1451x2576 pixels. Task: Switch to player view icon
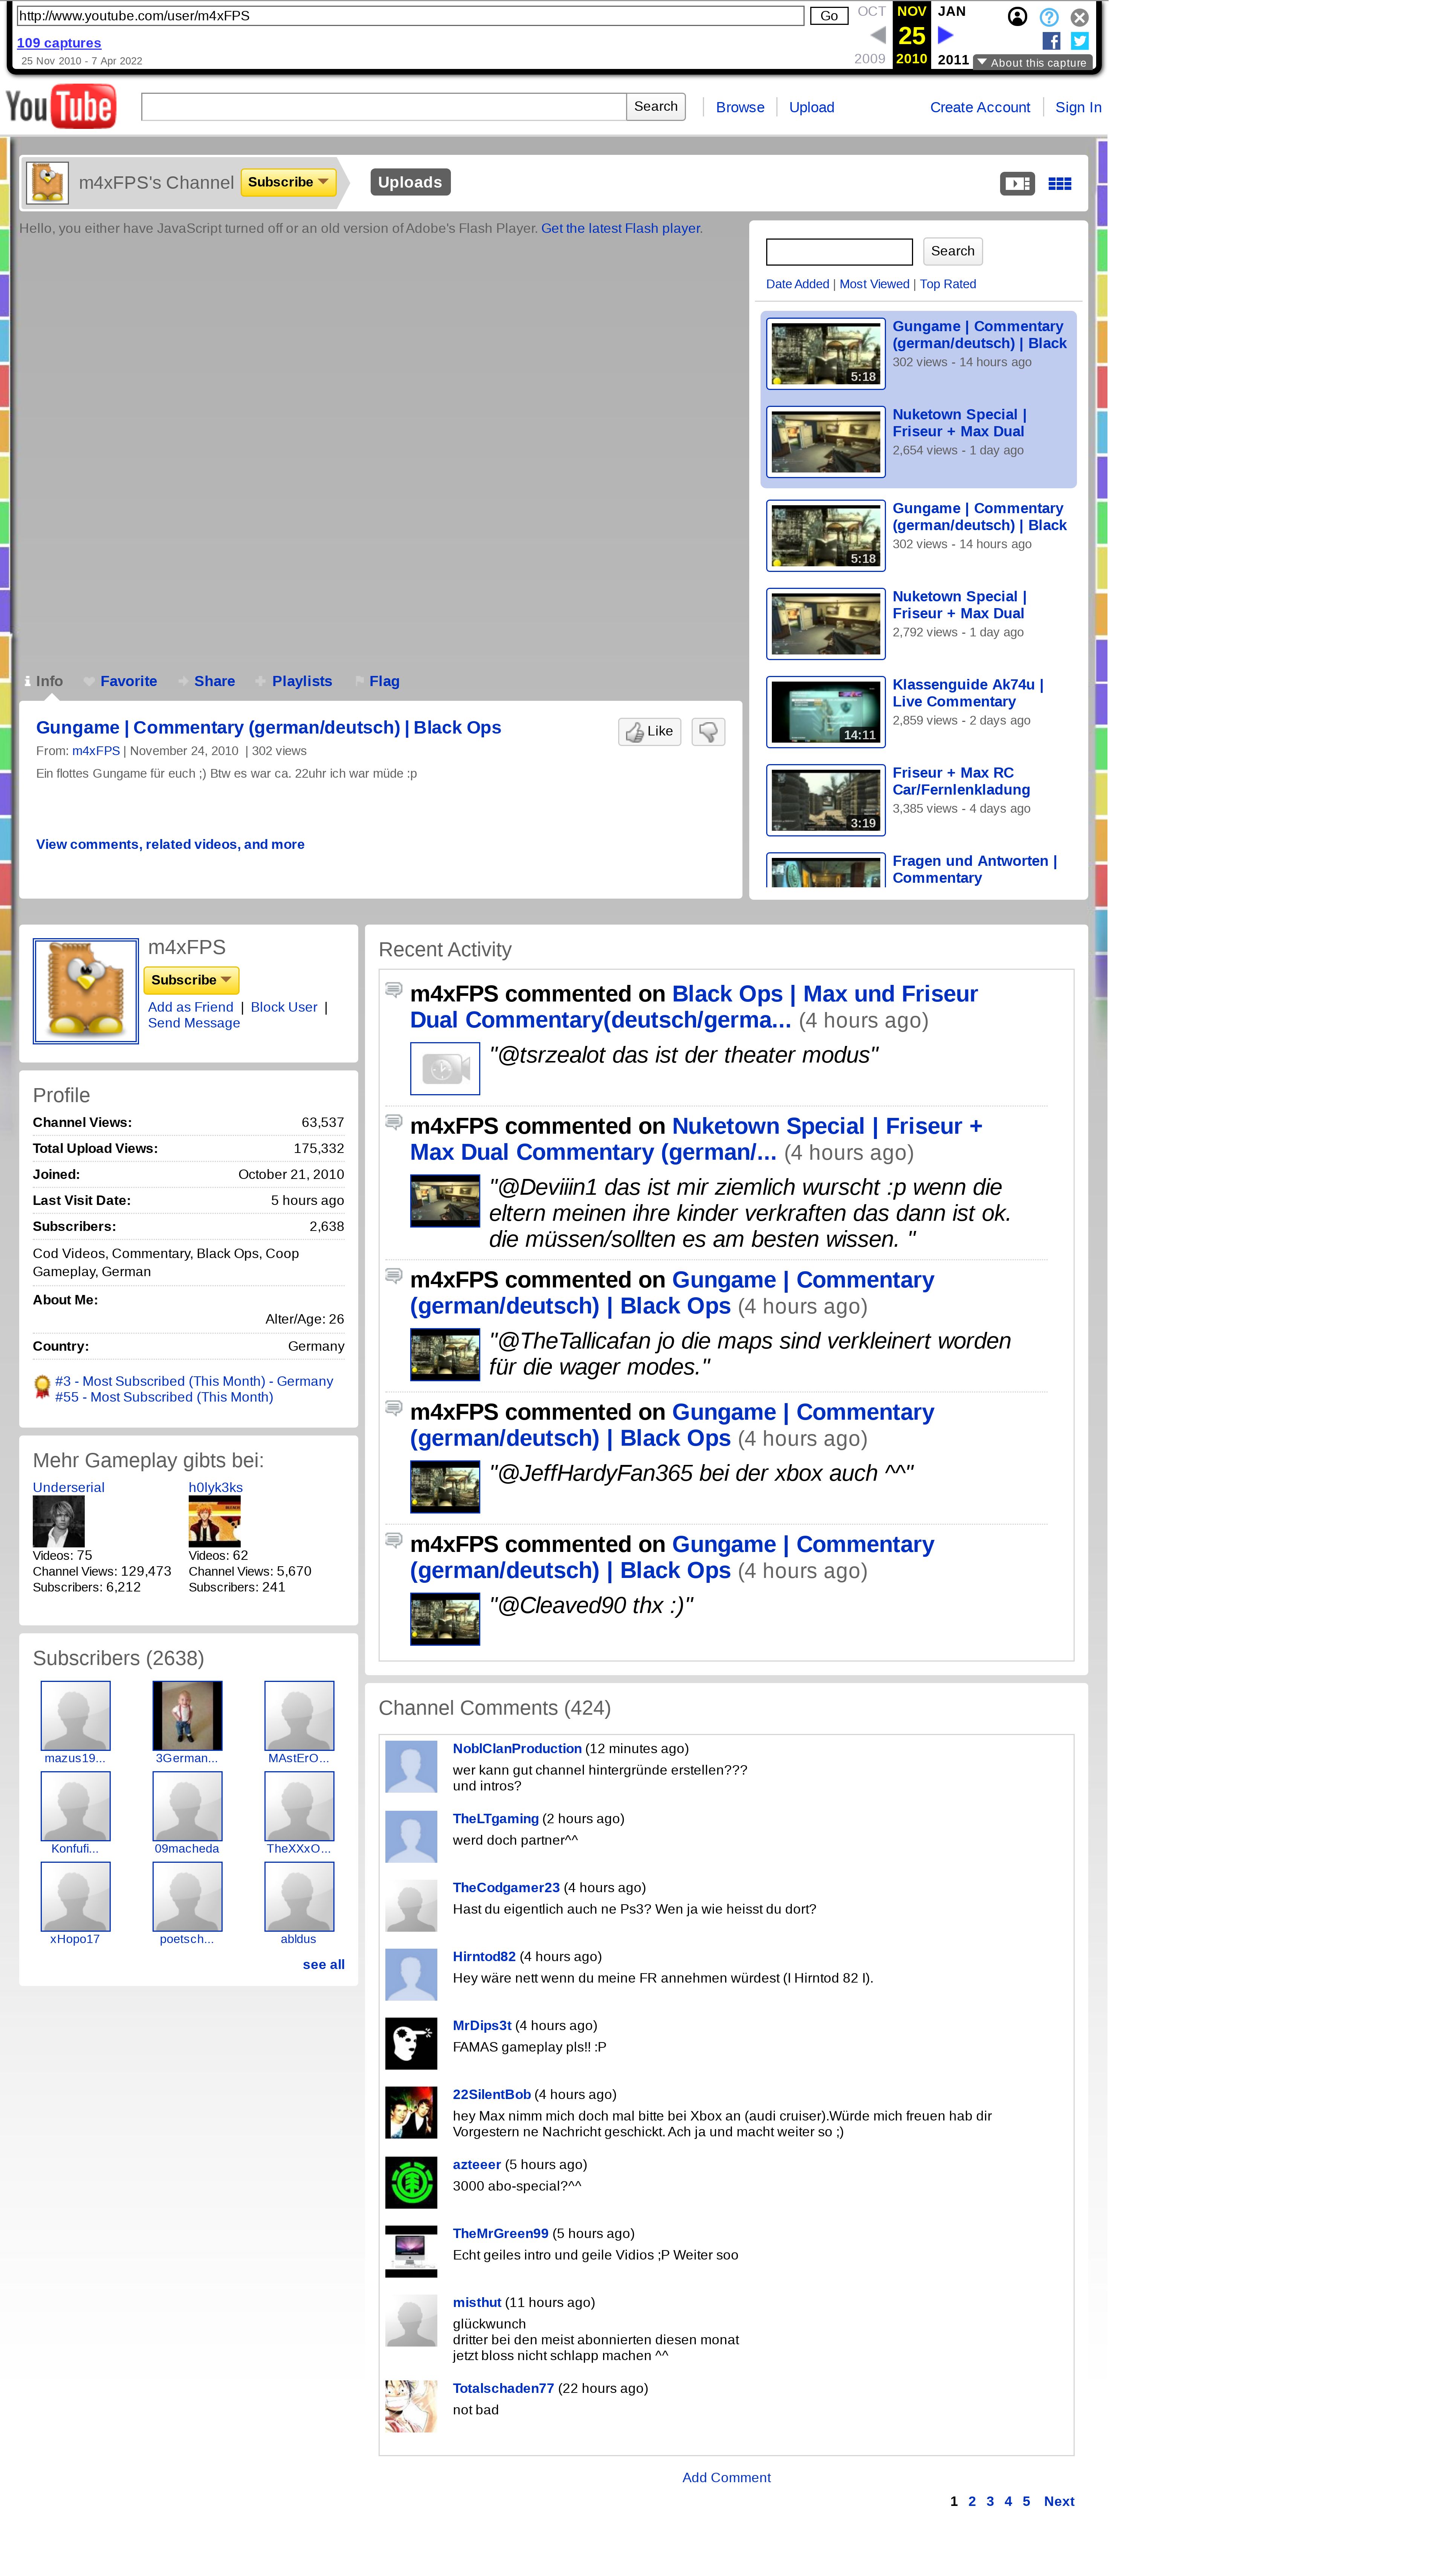(x=1017, y=183)
